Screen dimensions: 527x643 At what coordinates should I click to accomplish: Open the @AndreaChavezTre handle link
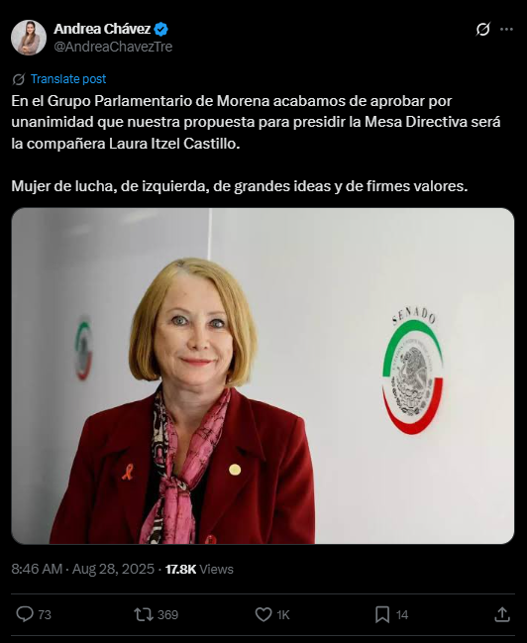113,47
